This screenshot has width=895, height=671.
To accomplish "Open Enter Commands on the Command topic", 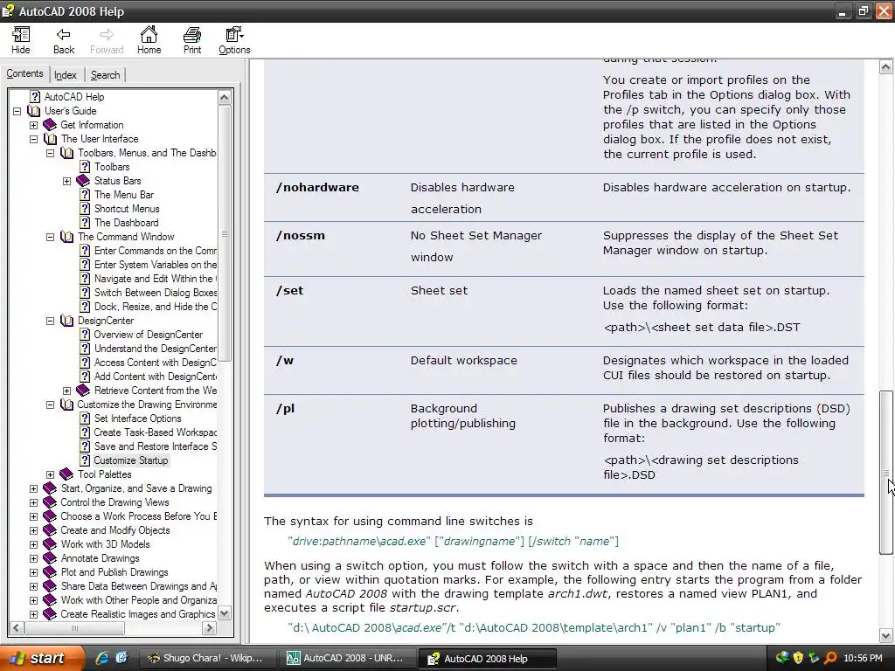I will click(x=156, y=251).
